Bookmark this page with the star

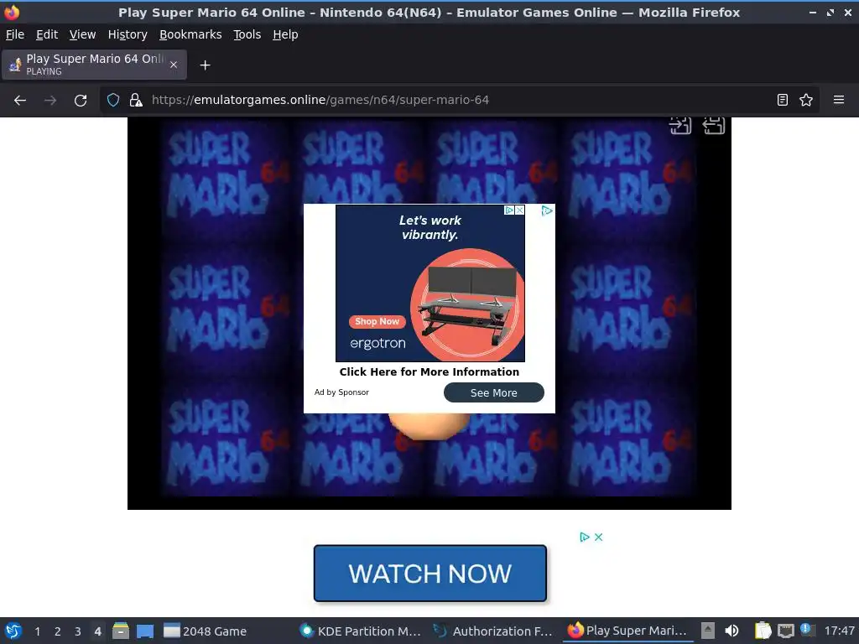(806, 101)
